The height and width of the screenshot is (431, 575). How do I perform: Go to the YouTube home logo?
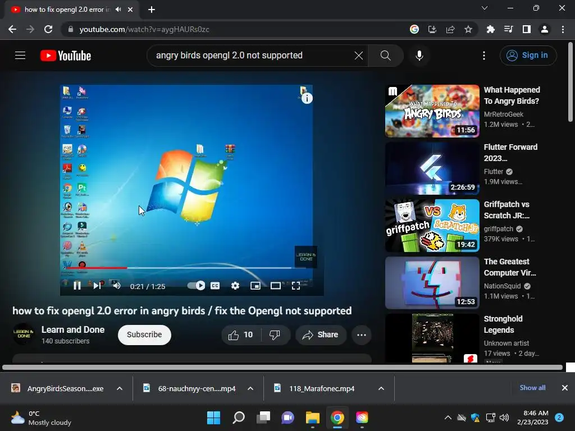pos(66,56)
